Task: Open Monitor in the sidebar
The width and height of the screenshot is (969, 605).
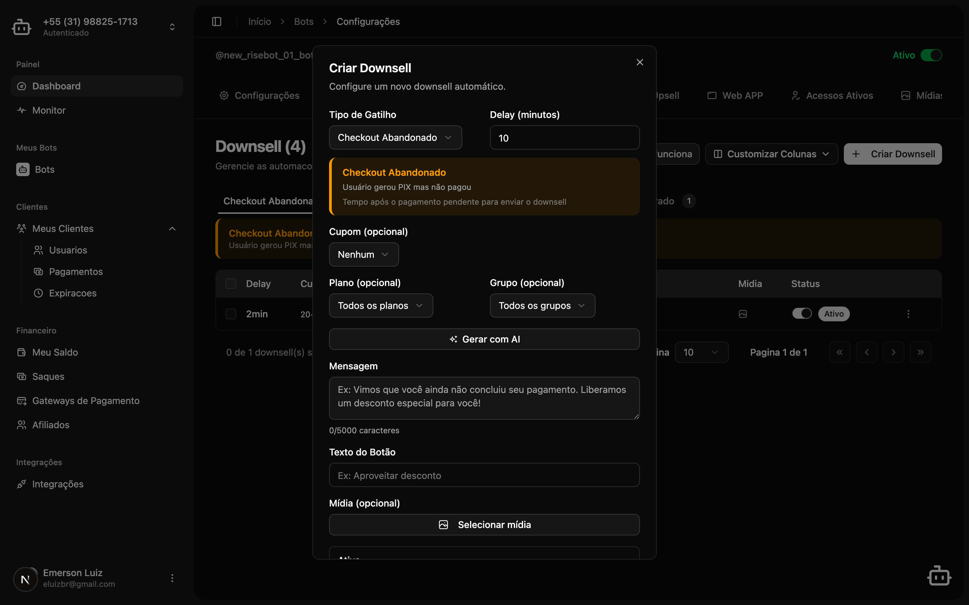Action: (x=97, y=110)
